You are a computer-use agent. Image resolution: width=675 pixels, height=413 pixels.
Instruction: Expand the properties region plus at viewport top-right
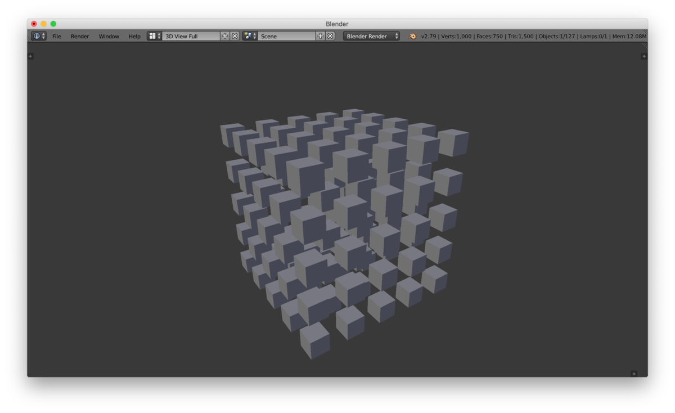[644, 56]
